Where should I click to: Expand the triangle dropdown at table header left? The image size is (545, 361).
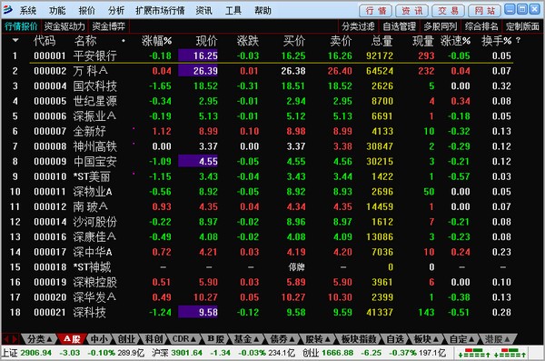coord(15,40)
